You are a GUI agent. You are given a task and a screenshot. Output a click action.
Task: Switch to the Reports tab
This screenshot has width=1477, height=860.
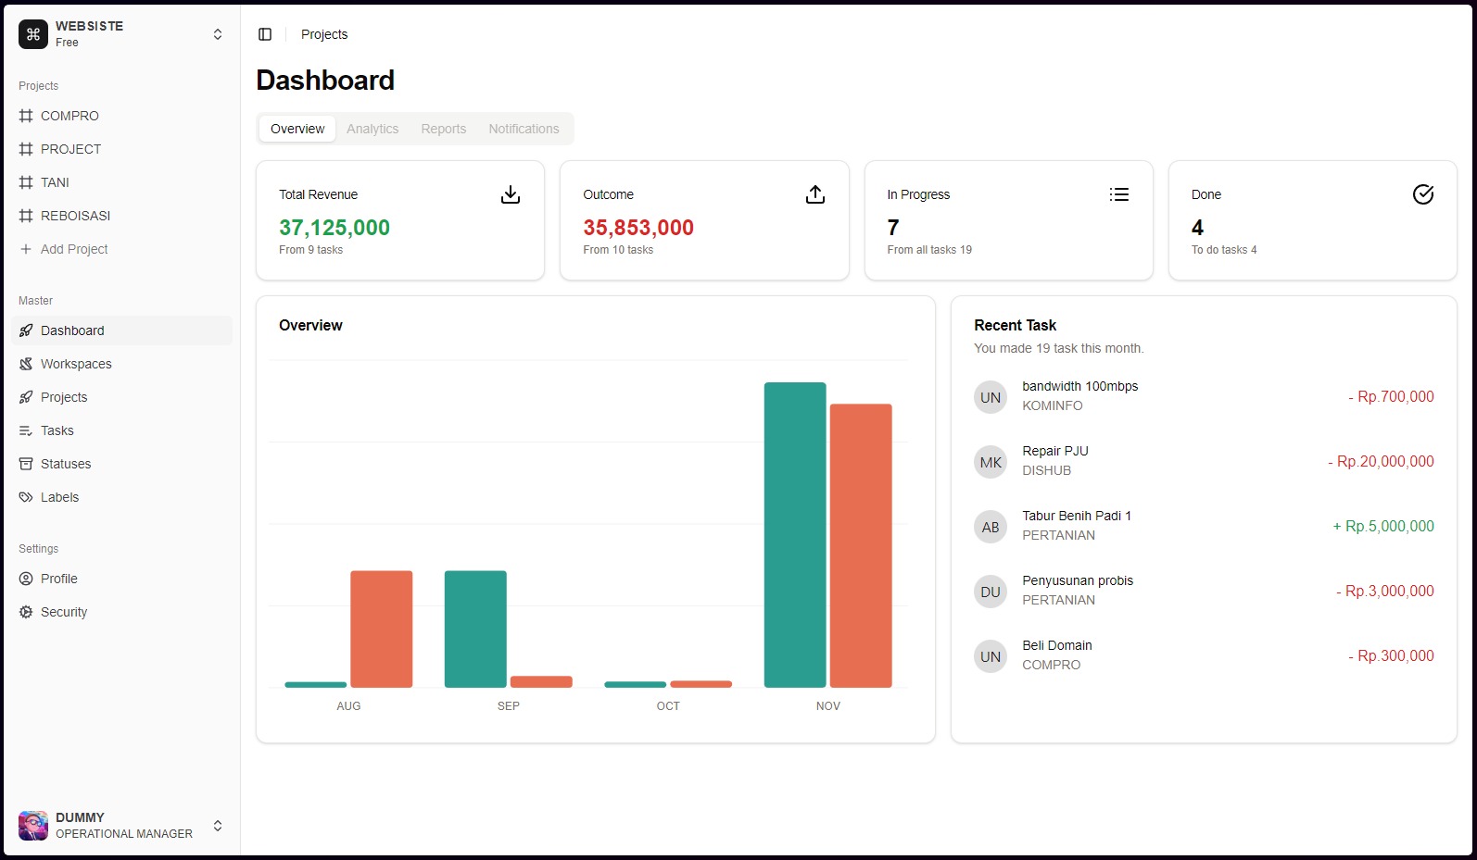pos(444,129)
